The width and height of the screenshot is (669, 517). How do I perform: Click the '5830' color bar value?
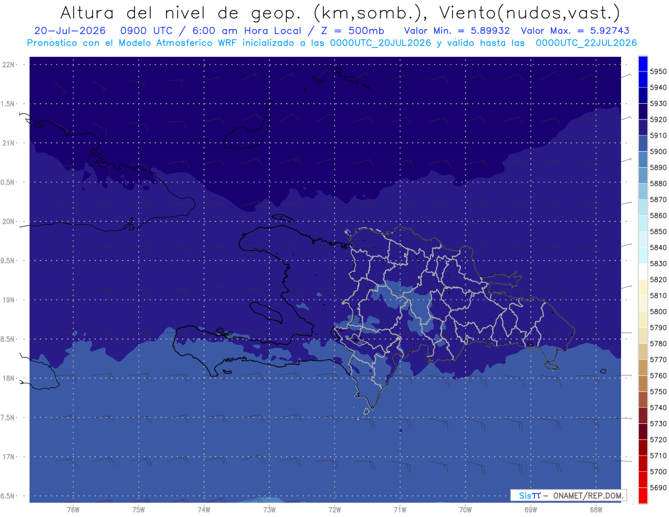(x=658, y=263)
